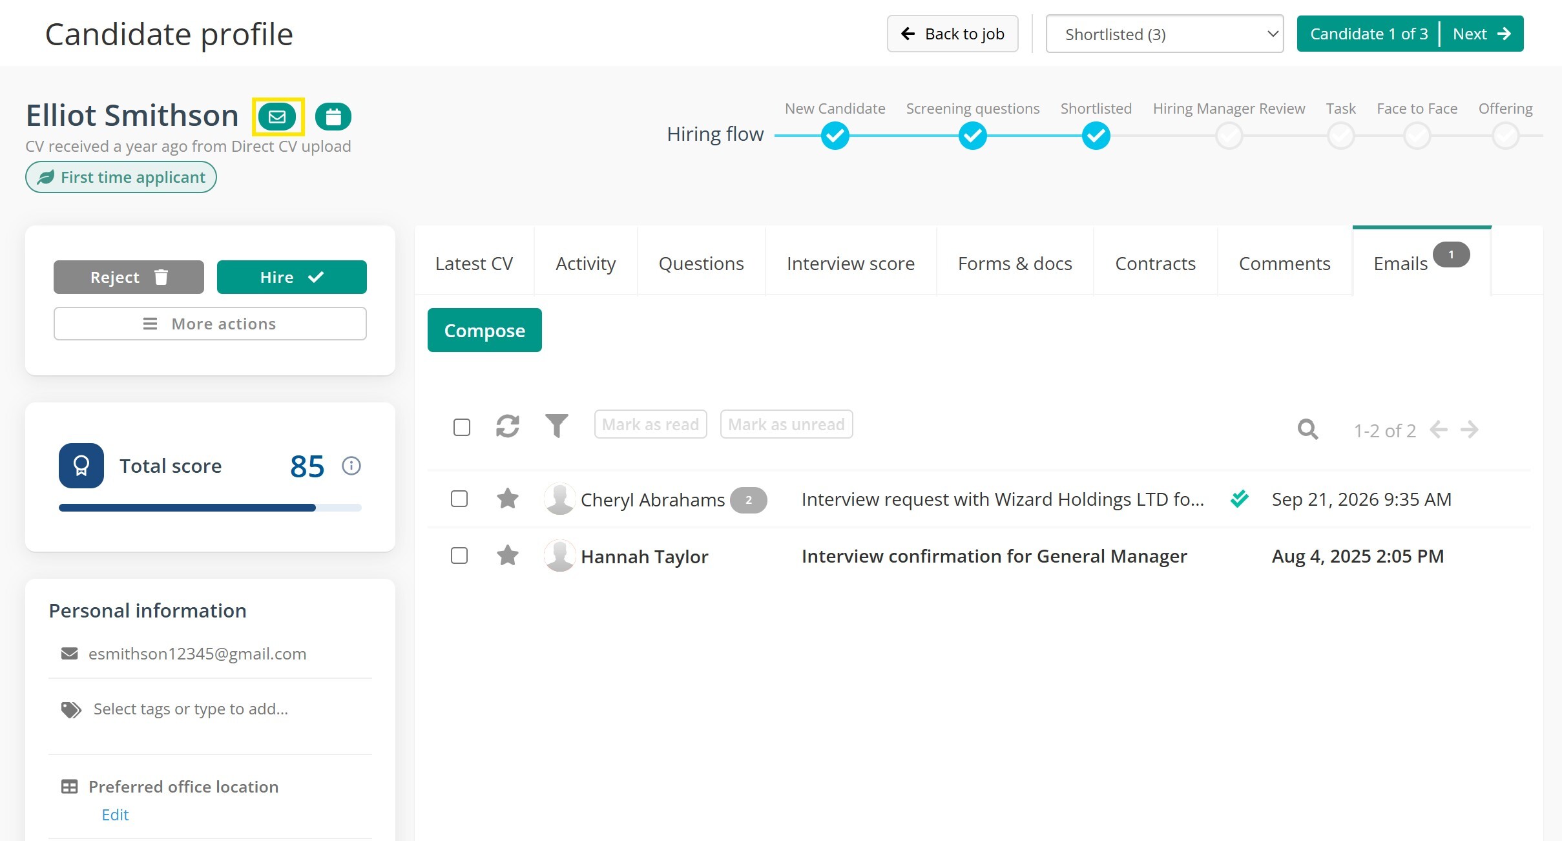Image resolution: width=1562 pixels, height=841 pixels.
Task: Click the Compose button
Action: [484, 330]
